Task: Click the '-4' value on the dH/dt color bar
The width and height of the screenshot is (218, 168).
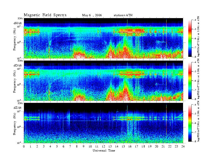Action: (x=195, y=20)
